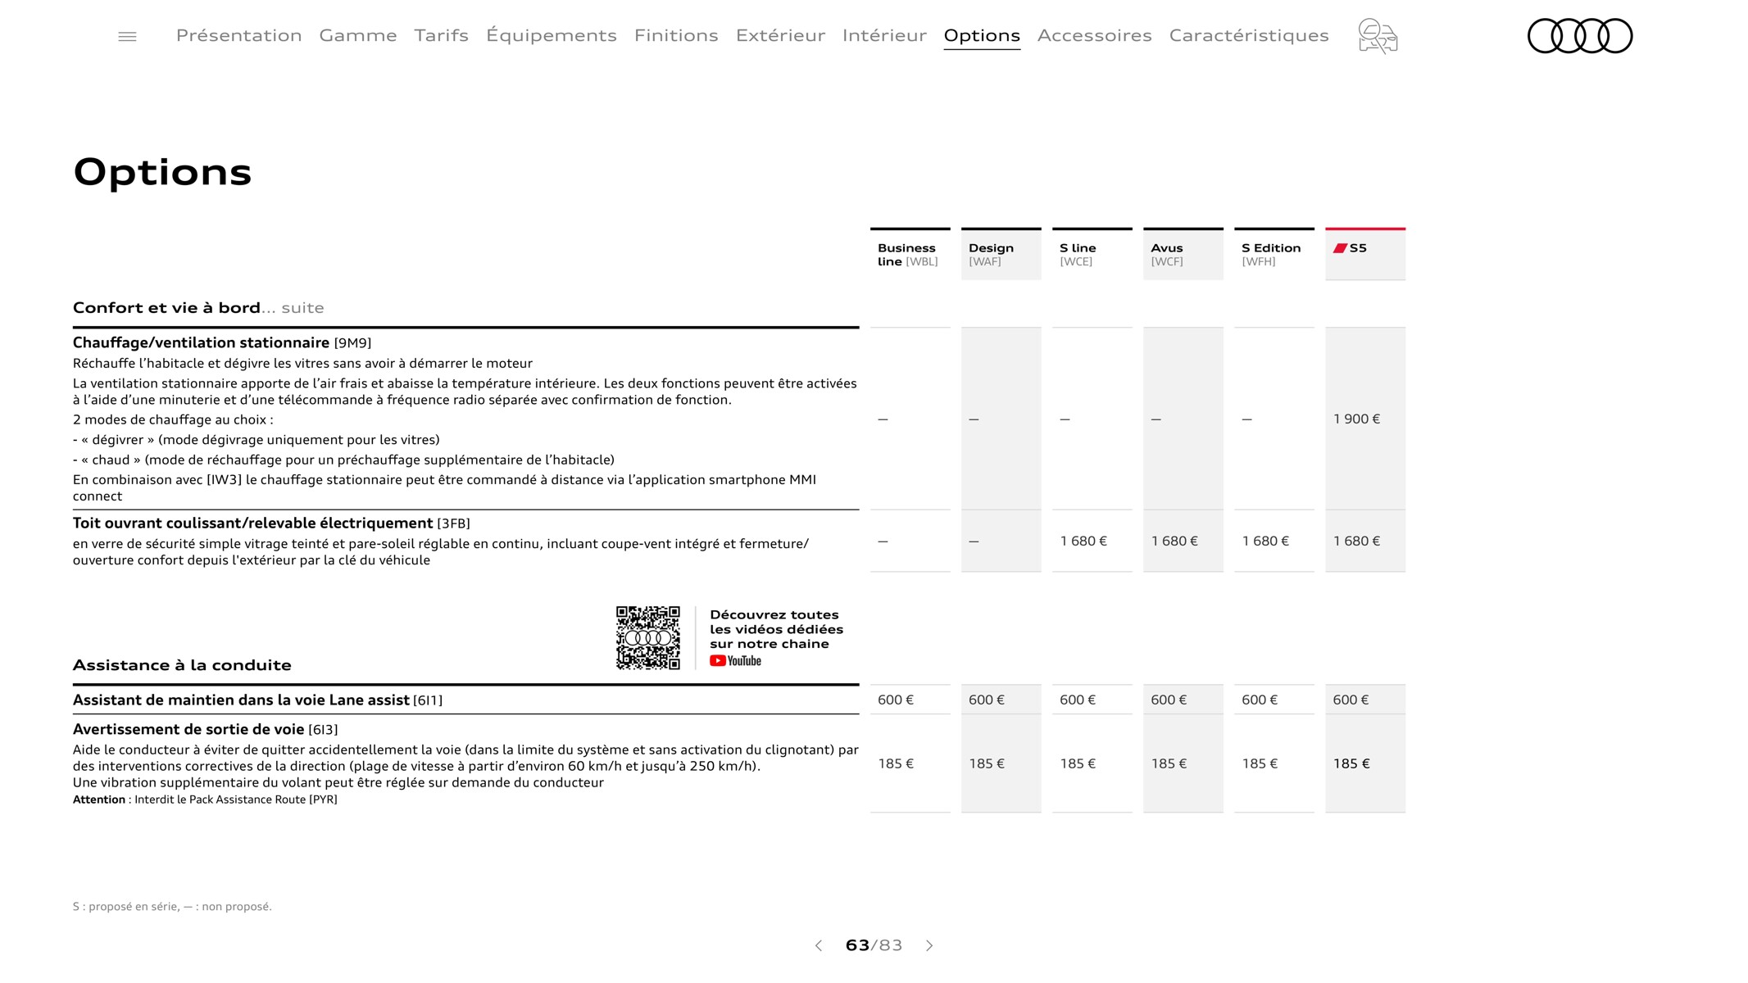Click the S line [WCE] column header
The height and width of the screenshot is (983, 1748).
tap(1092, 254)
